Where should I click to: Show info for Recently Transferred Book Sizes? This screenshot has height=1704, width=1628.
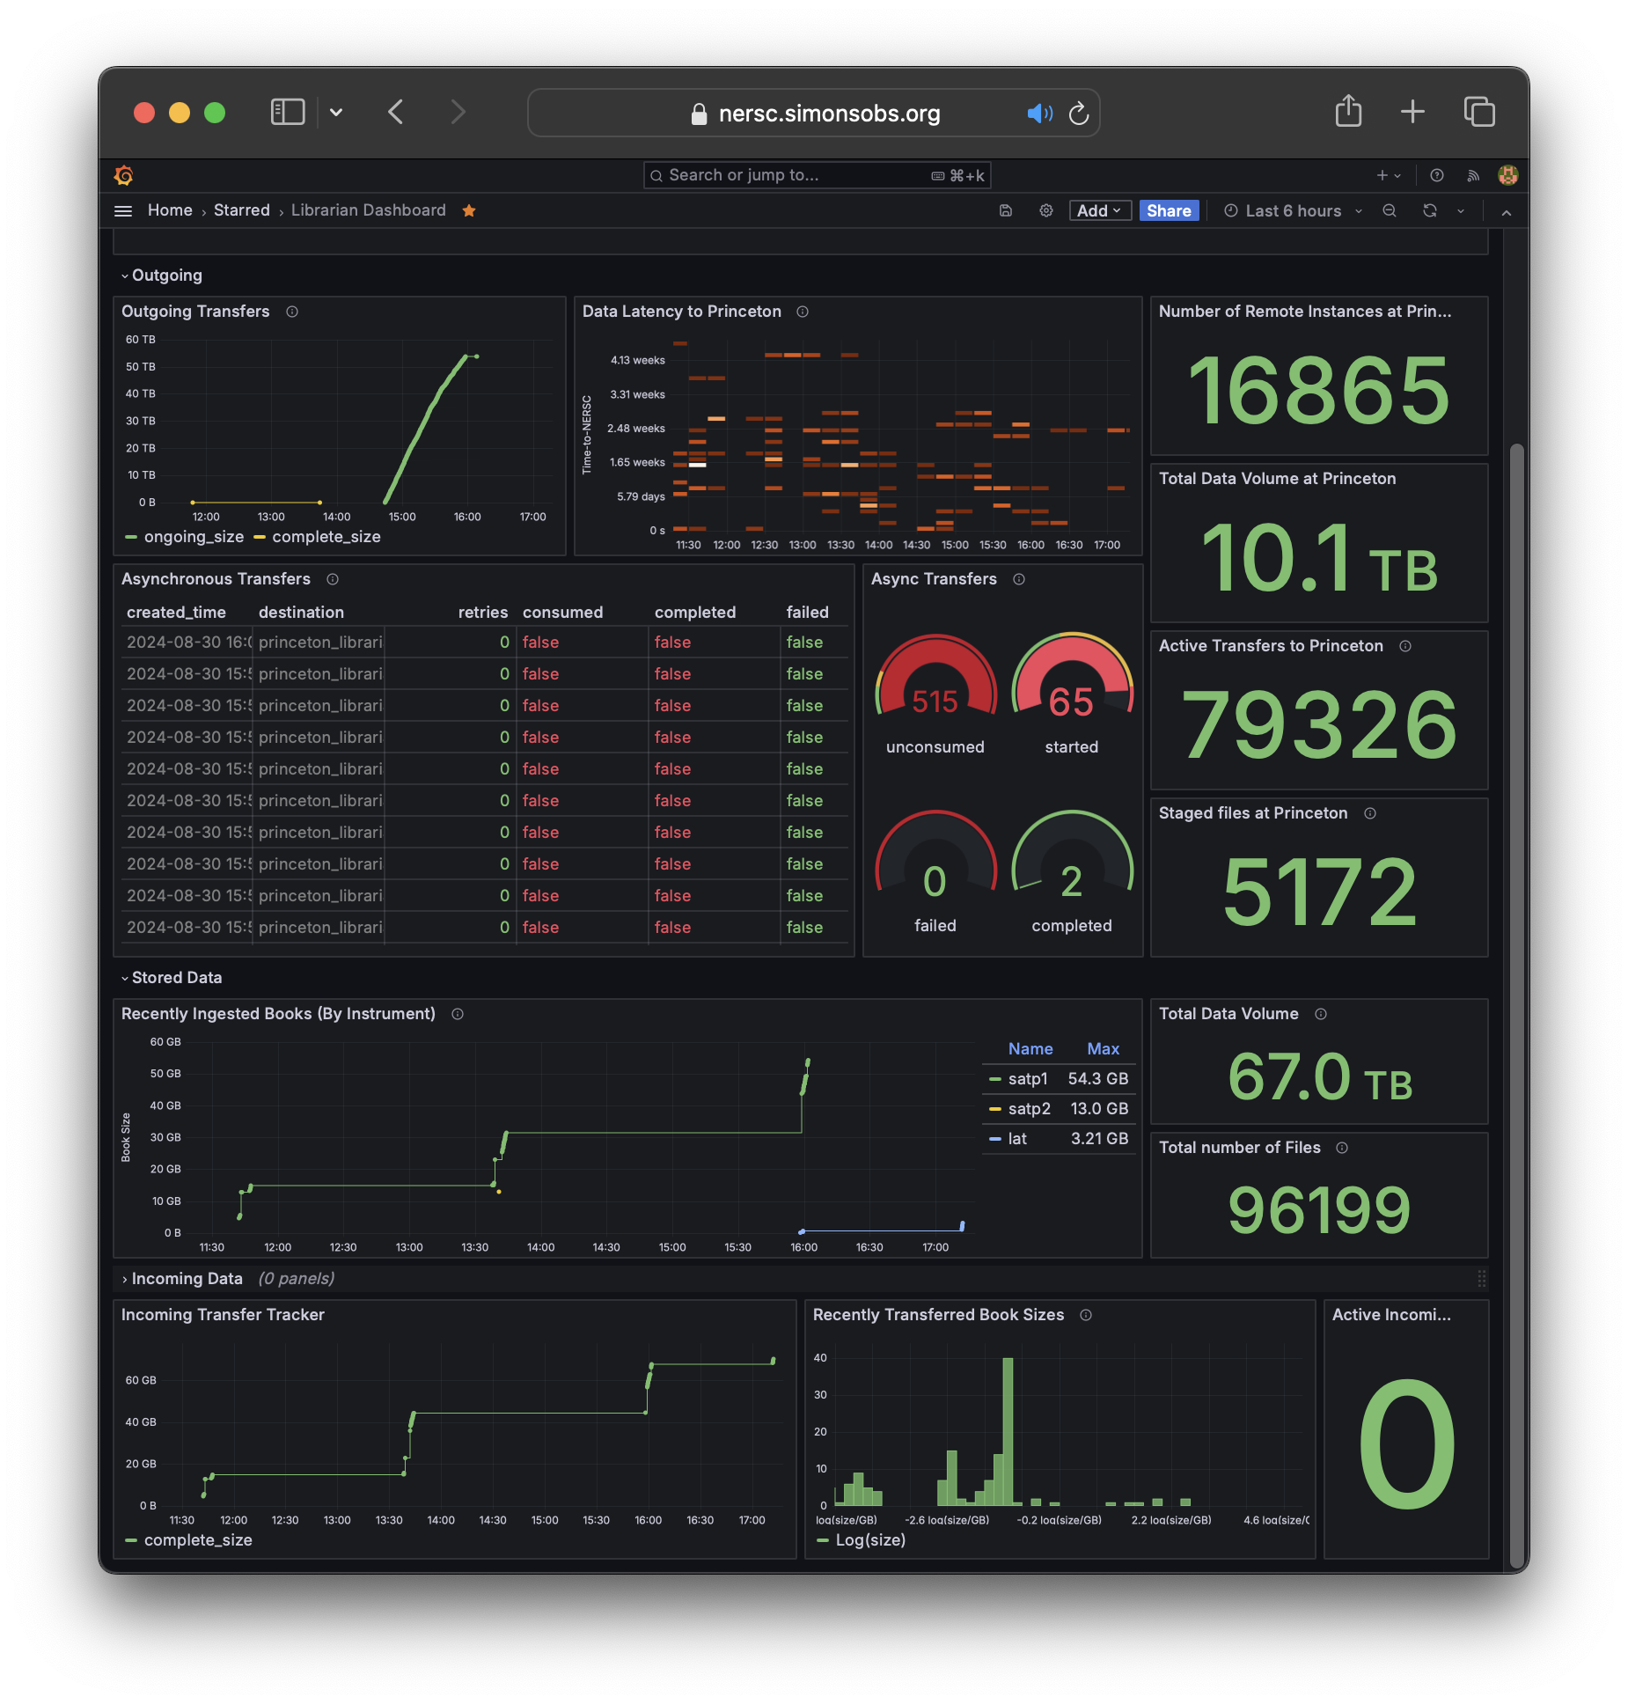[x=1086, y=1315]
